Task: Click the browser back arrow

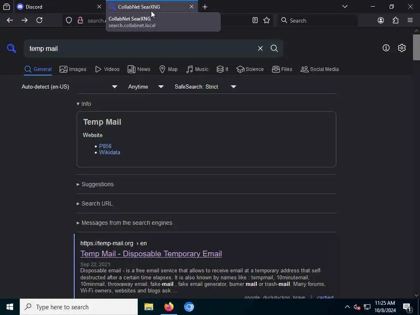Action: coord(10,21)
